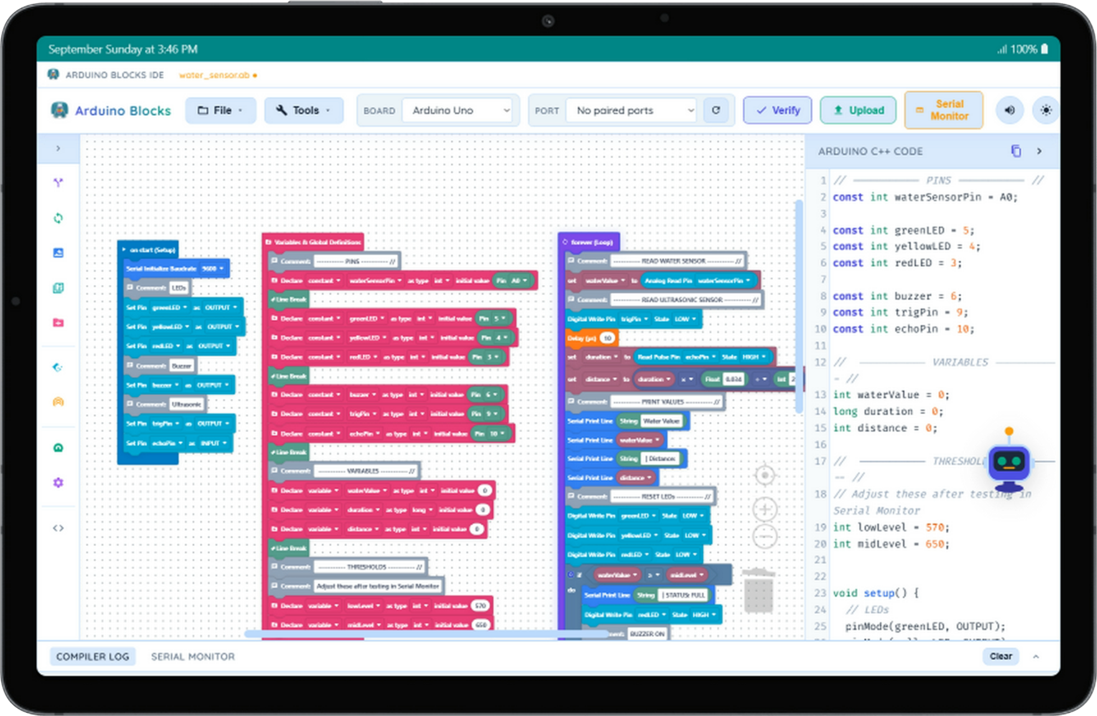Select the 'forever (Loop)' block header
This screenshot has height=716, width=1097.
click(x=588, y=242)
